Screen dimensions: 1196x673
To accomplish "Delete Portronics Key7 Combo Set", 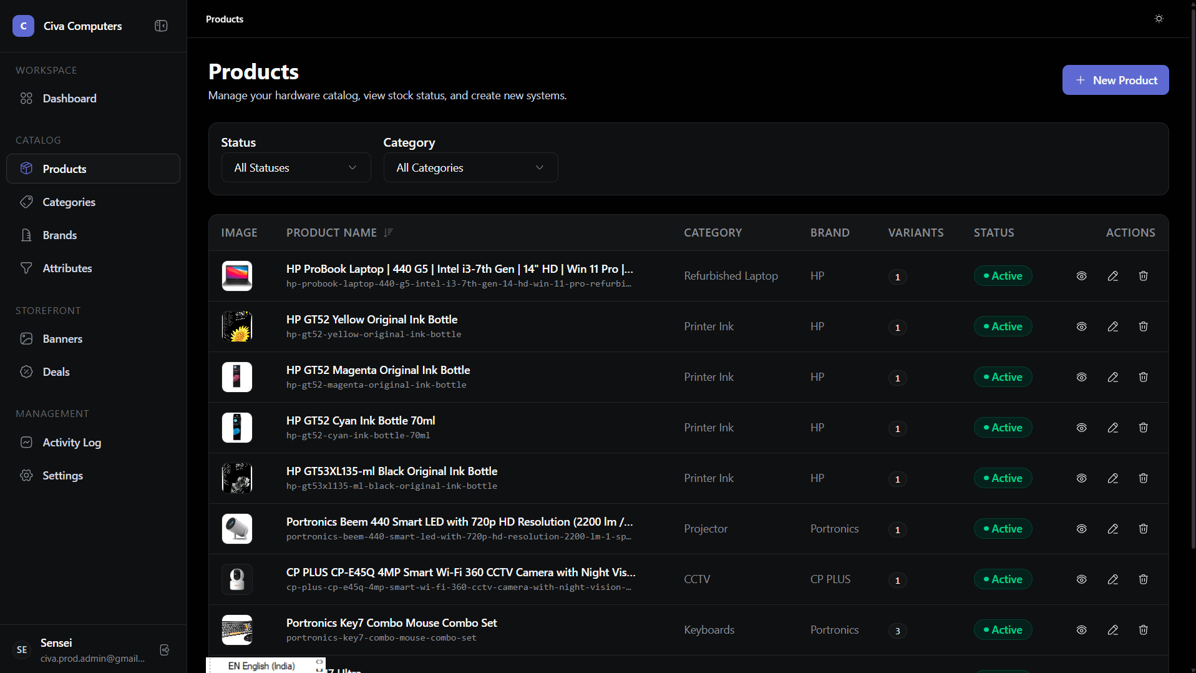I will pos(1143,630).
